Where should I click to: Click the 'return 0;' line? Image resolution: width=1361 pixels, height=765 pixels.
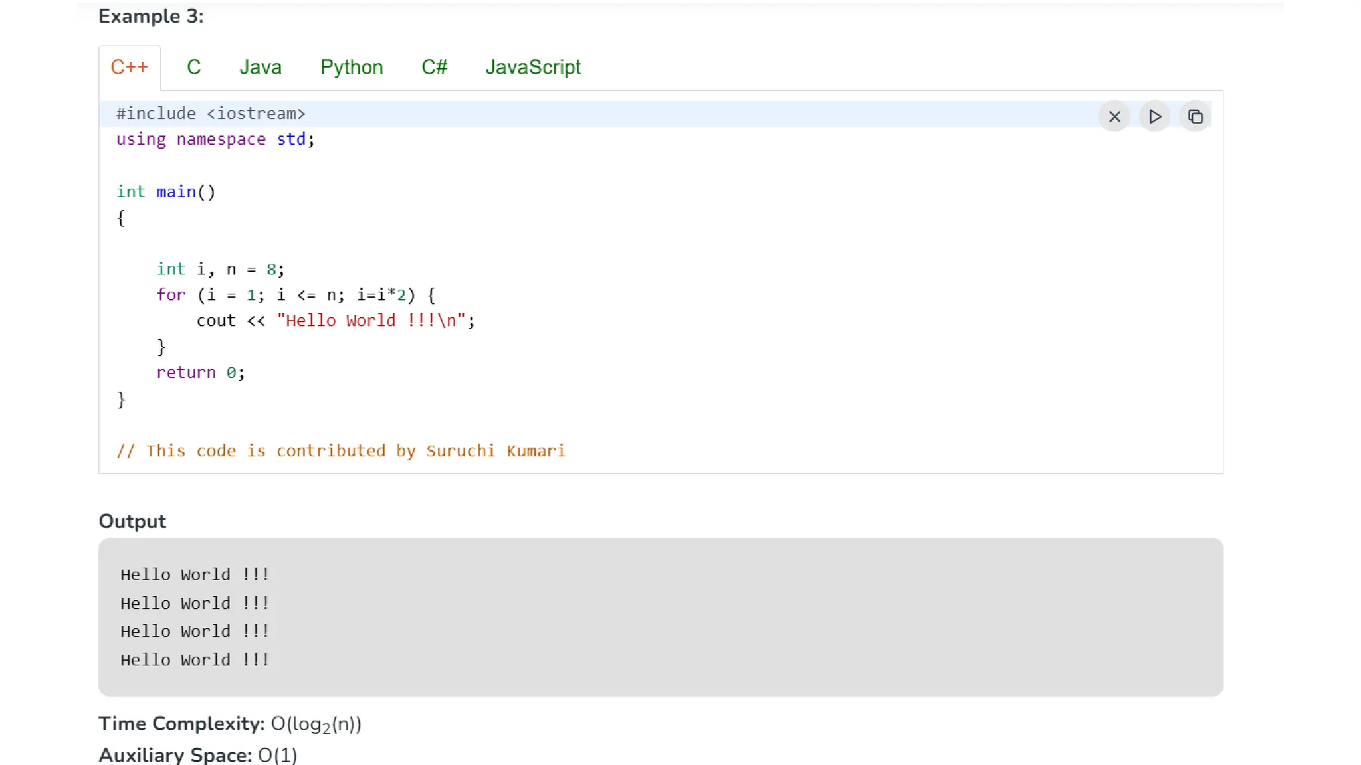coord(201,373)
